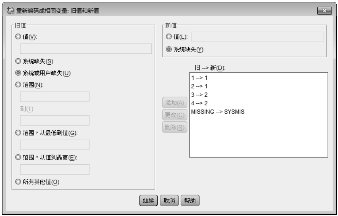This screenshot has width=338, height=216.
Task: Choose 范围，从值到最高(E) option
Action: (18, 157)
